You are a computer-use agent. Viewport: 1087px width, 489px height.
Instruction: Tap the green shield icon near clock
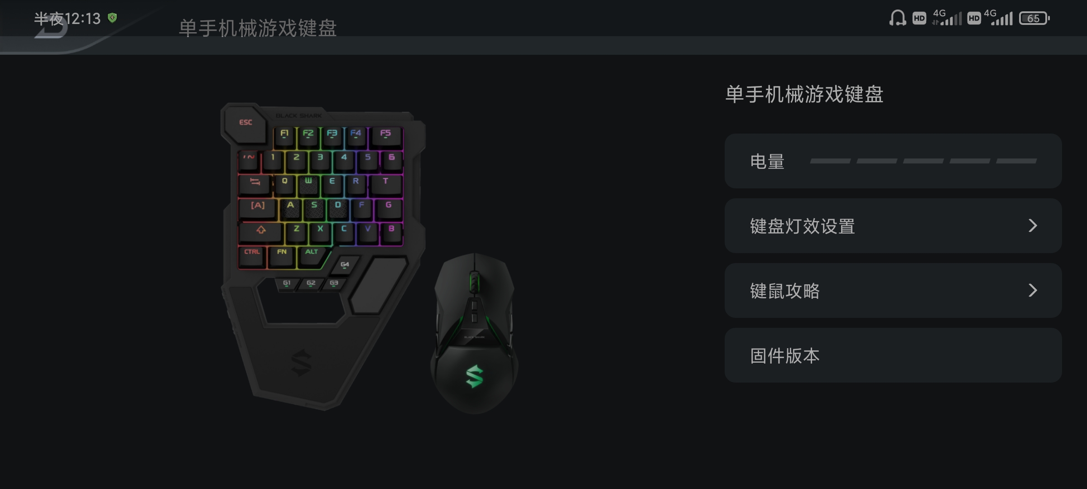pyautogui.click(x=112, y=18)
